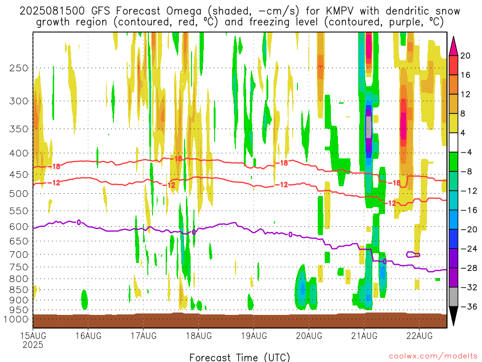The height and width of the screenshot is (362, 482).
Task: Select the 300 pressure level label
Action: [x=19, y=101]
